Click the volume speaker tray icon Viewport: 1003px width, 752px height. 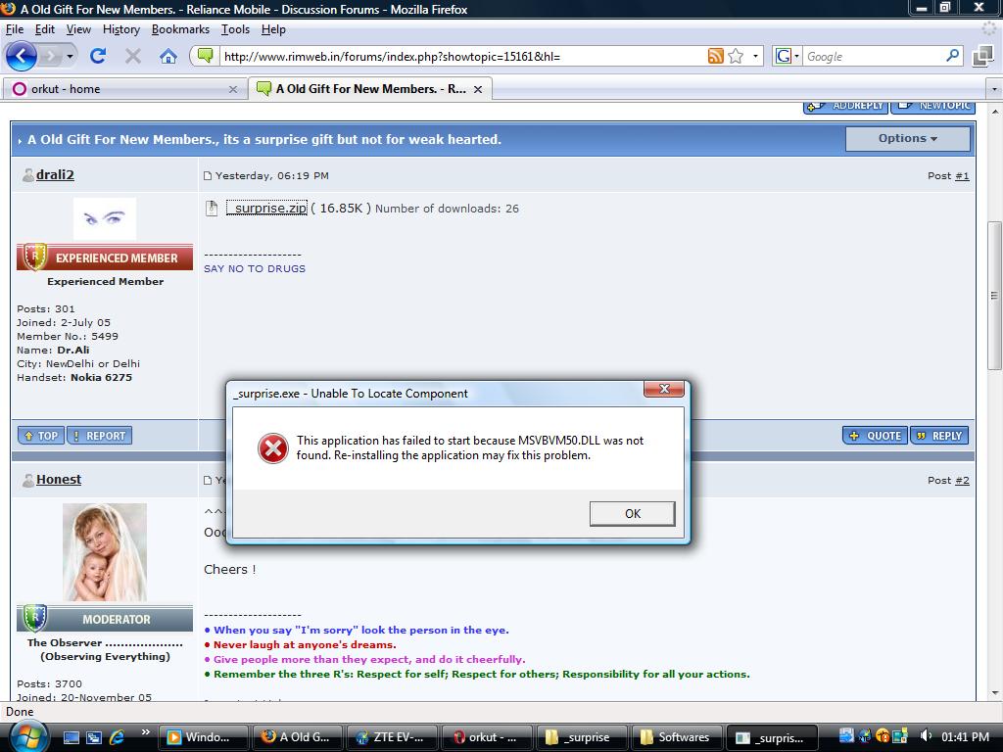point(925,736)
